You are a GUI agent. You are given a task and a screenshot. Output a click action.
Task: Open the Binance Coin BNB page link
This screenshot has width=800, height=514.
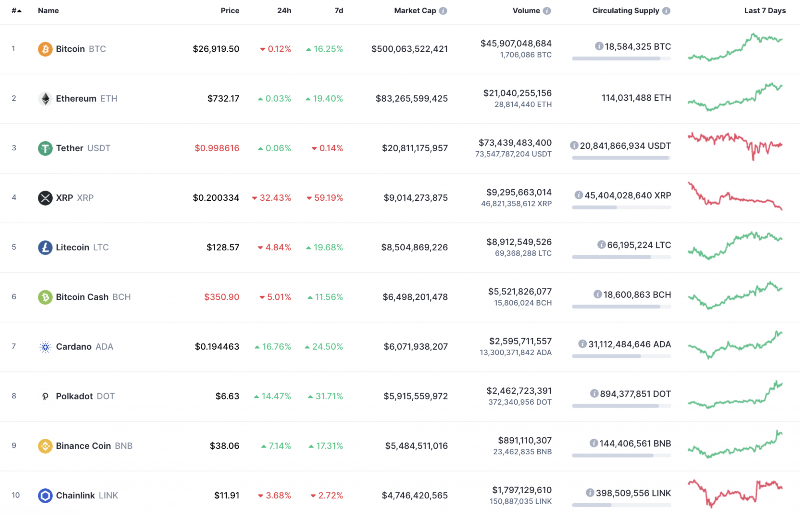tap(94, 446)
